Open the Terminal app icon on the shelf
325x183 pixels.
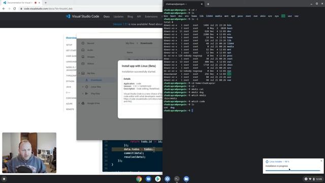pyautogui.click(x=177, y=179)
